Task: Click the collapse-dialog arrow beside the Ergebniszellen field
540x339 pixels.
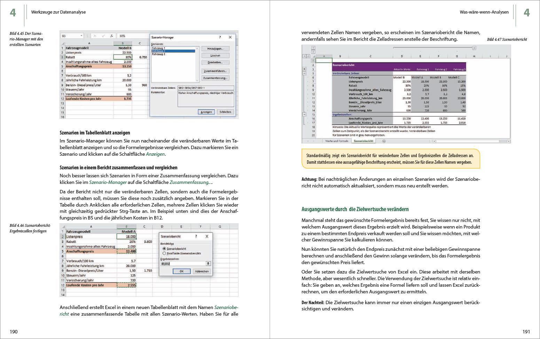Action: [x=208, y=263]
